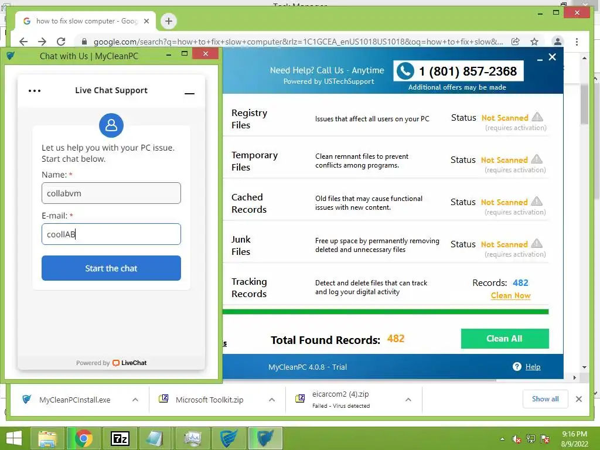Click the Name input field

pyautogui.click(x=111, y=193)
